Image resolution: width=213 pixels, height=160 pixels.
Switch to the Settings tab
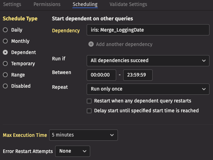(12, 5)
